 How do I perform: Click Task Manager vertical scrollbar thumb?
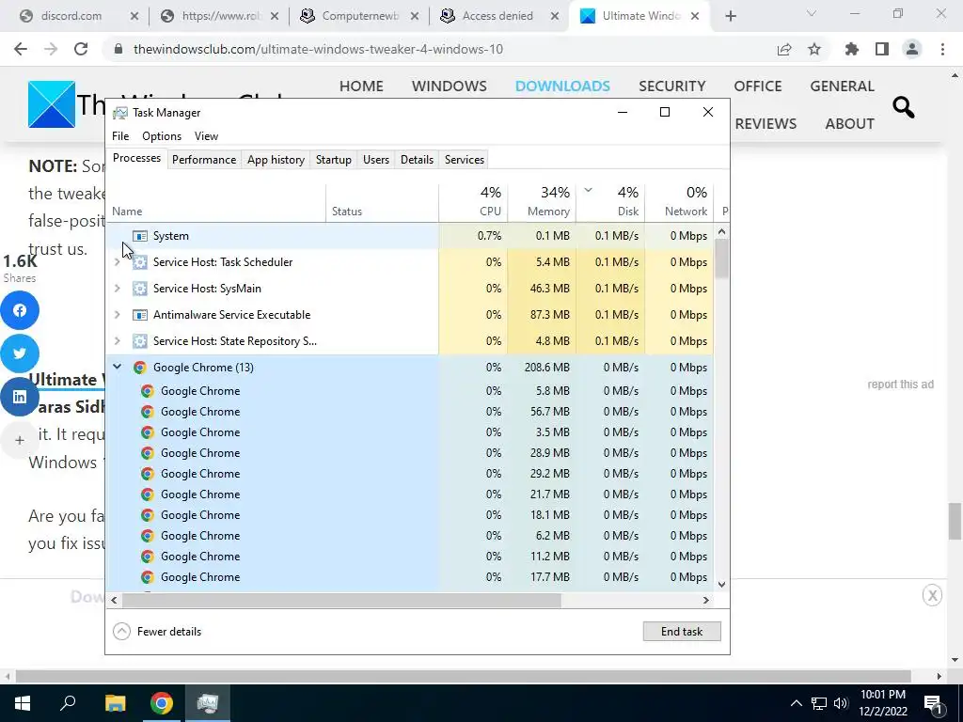(x=721, y=259)
